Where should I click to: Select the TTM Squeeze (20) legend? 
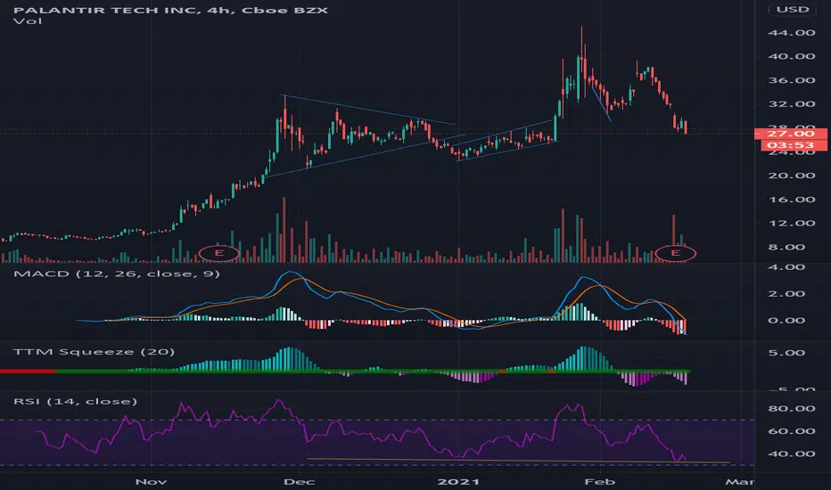click(94, 352)
